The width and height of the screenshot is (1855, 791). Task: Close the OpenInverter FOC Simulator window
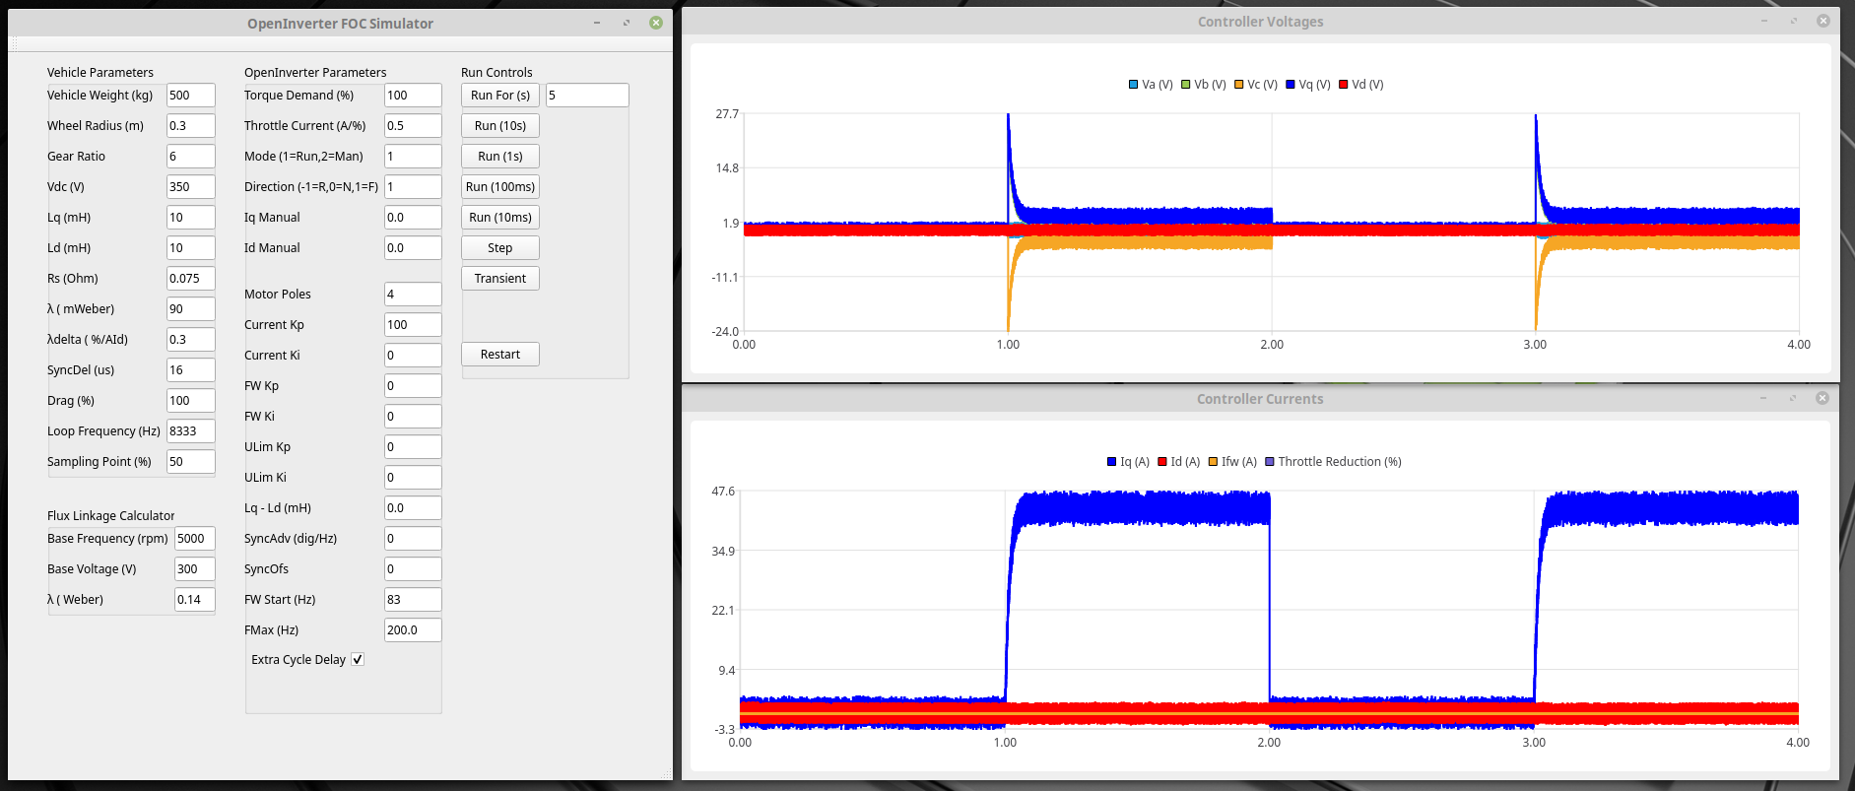(x=656, y=23)
